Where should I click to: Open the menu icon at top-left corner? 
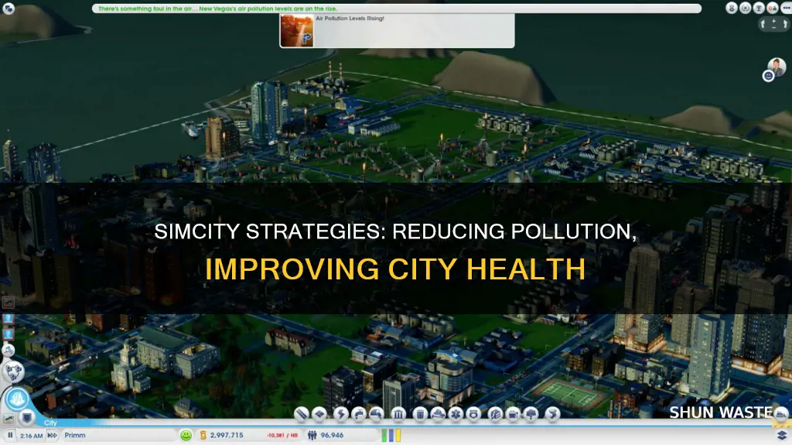click(8, 9)
